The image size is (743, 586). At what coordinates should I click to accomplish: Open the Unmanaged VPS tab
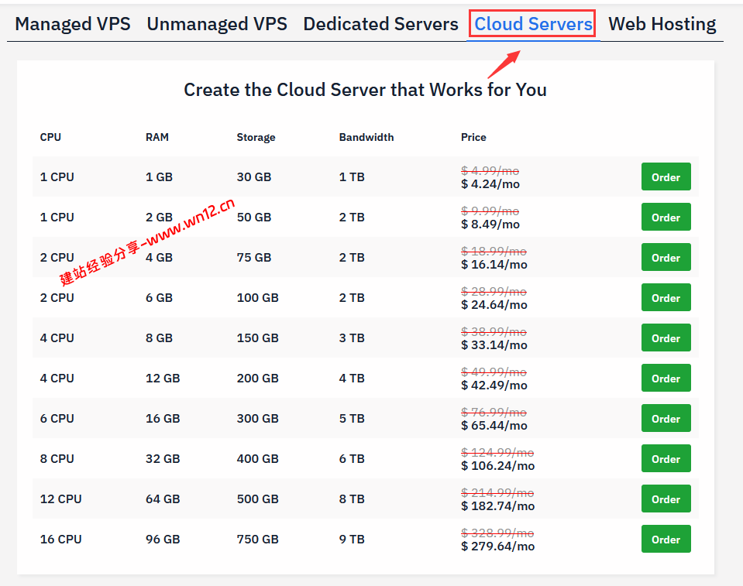[217, 24]
